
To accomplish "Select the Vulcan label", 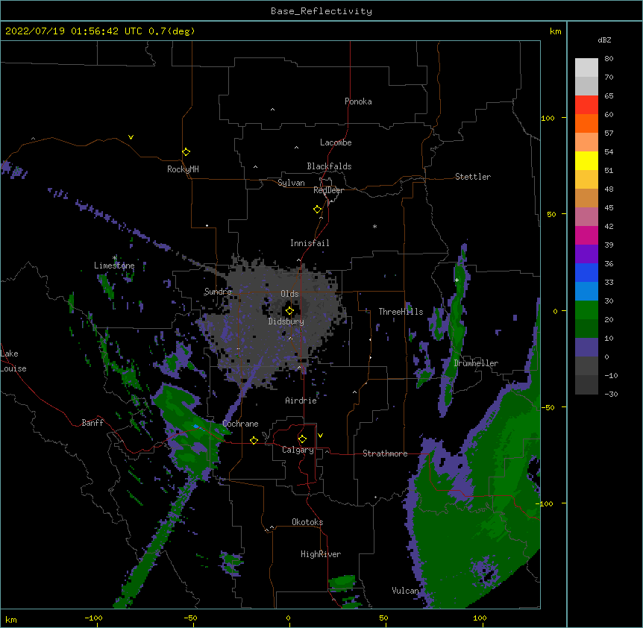I will tap(405, 591).
